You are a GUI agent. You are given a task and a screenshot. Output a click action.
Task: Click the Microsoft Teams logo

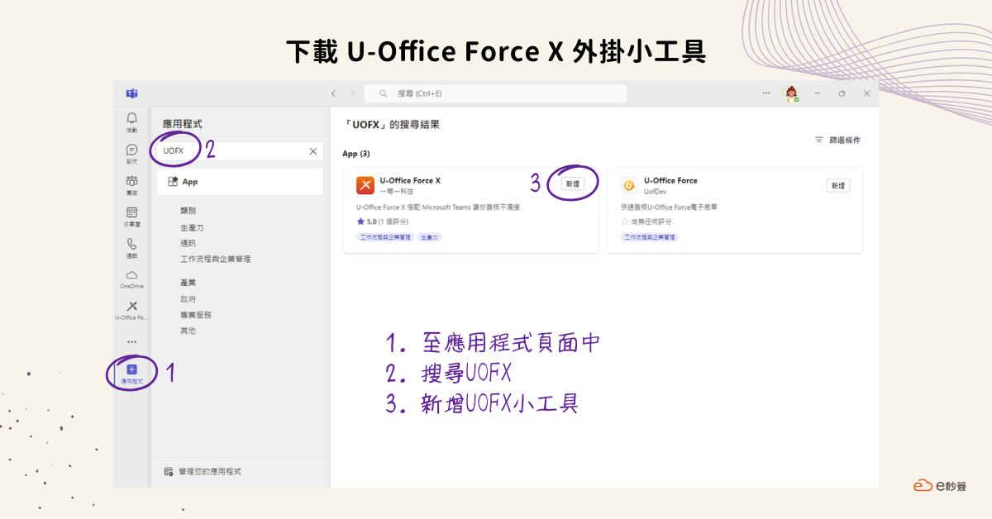(131, 93)
